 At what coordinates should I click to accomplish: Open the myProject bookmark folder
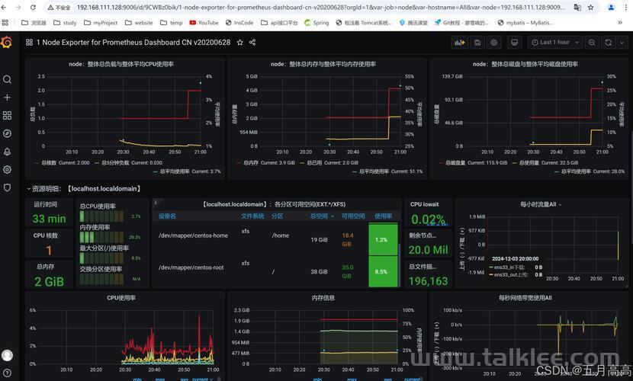(x=101, y=23)
